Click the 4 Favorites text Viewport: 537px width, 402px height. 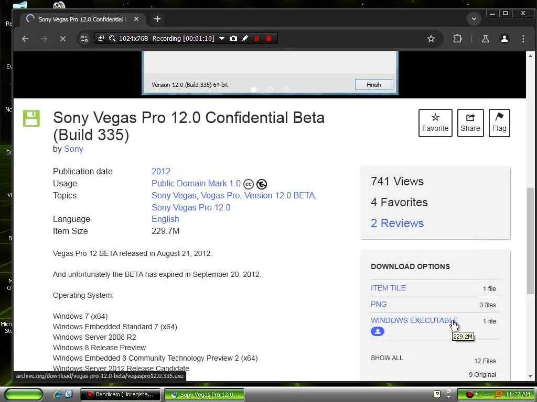[x=399, y=203]
